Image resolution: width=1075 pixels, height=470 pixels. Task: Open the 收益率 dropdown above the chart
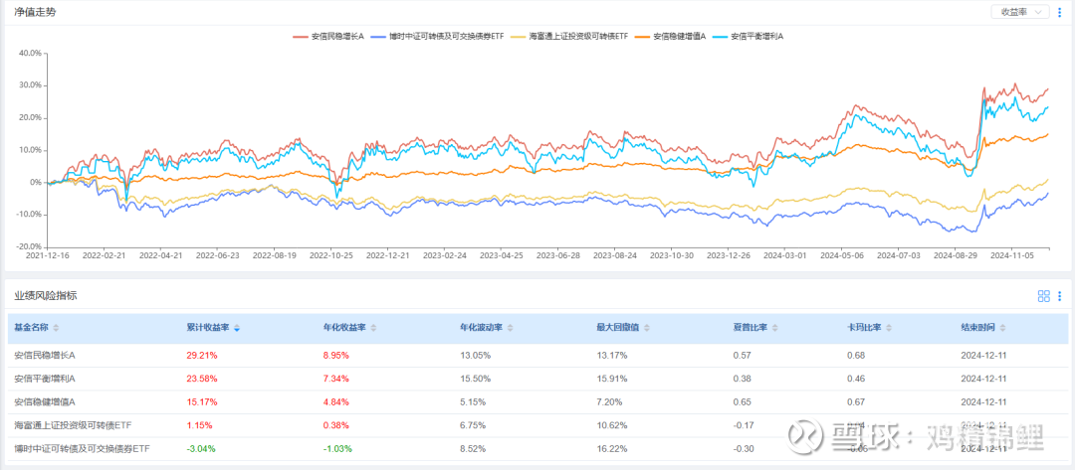[x=1020, y=12]
